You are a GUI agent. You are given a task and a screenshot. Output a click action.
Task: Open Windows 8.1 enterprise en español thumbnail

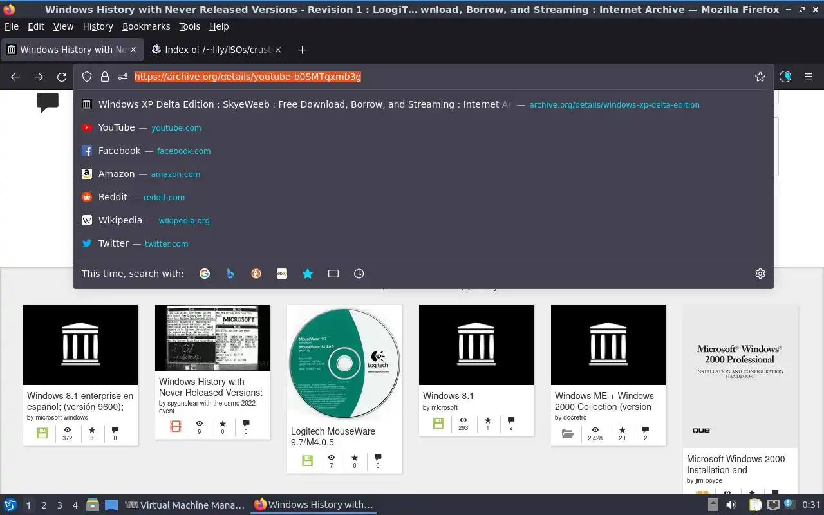[80, 345]
